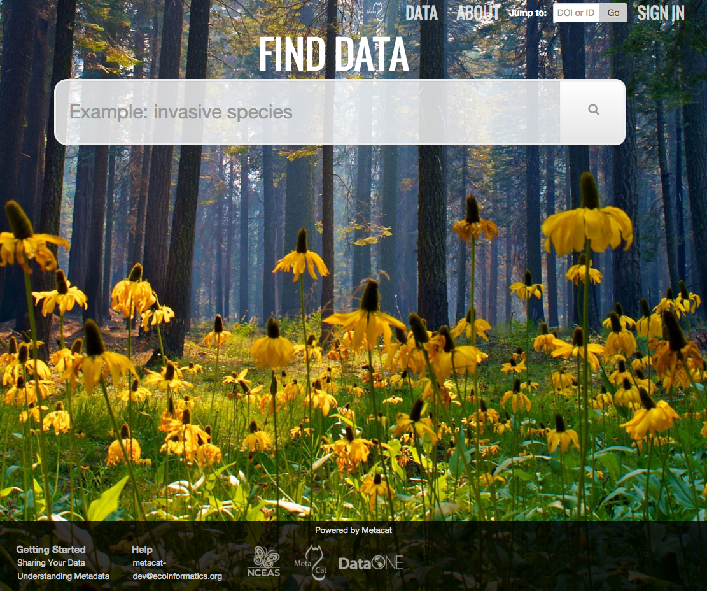
Task: Open the Sharing Your Data link
Action: pos(51,563)
